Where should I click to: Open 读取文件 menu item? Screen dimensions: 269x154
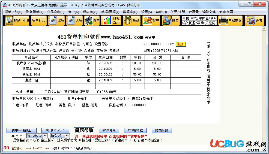209,12
